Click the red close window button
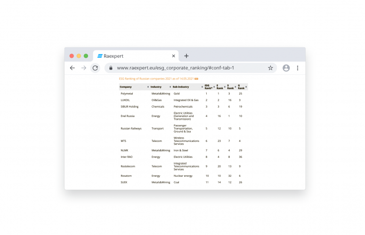Screen dimensions: 365x235 click(x=72, y=56)
